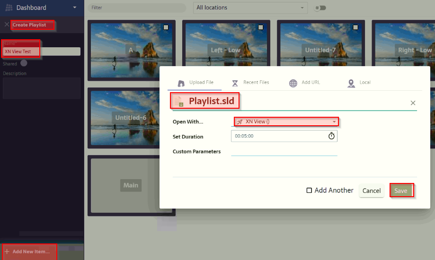The height and width of the screenshot is (260, 435).
Task: Expand the Dashboard menu arrow
Action: point(74,8)
